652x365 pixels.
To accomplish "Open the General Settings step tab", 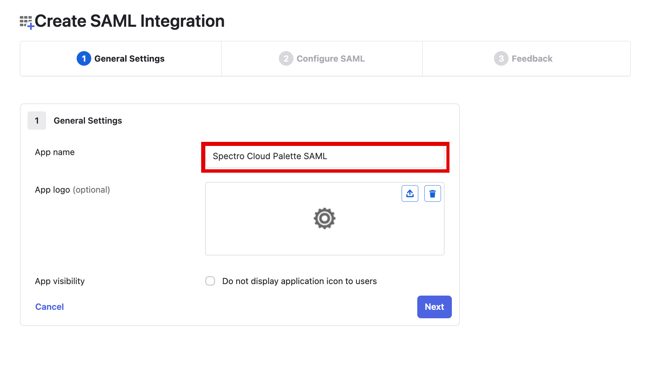I will click(x=121, y=59).
